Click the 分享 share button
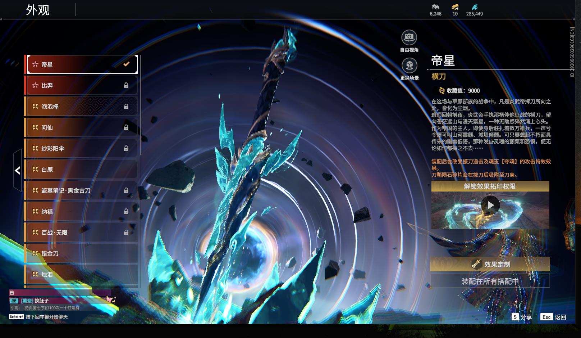This screenshot has height=338, width=581. (x=522, y=317)
